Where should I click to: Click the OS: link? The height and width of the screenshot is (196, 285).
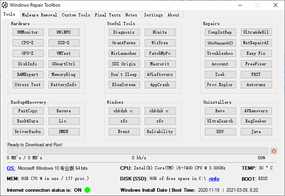click(11, 168)
